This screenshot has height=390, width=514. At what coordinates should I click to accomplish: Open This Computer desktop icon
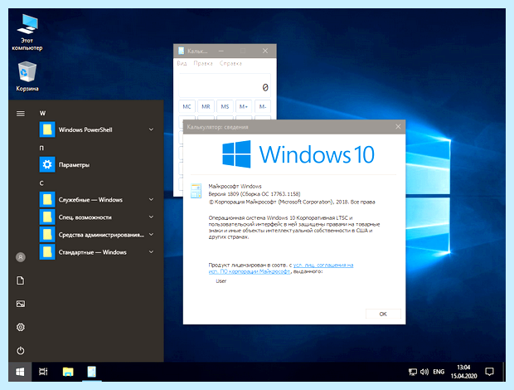point(27,32)
